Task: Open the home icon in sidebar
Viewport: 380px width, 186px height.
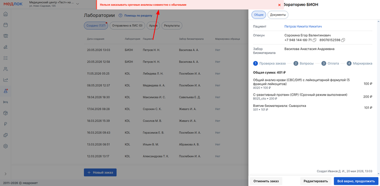Action: pos(6,14)
